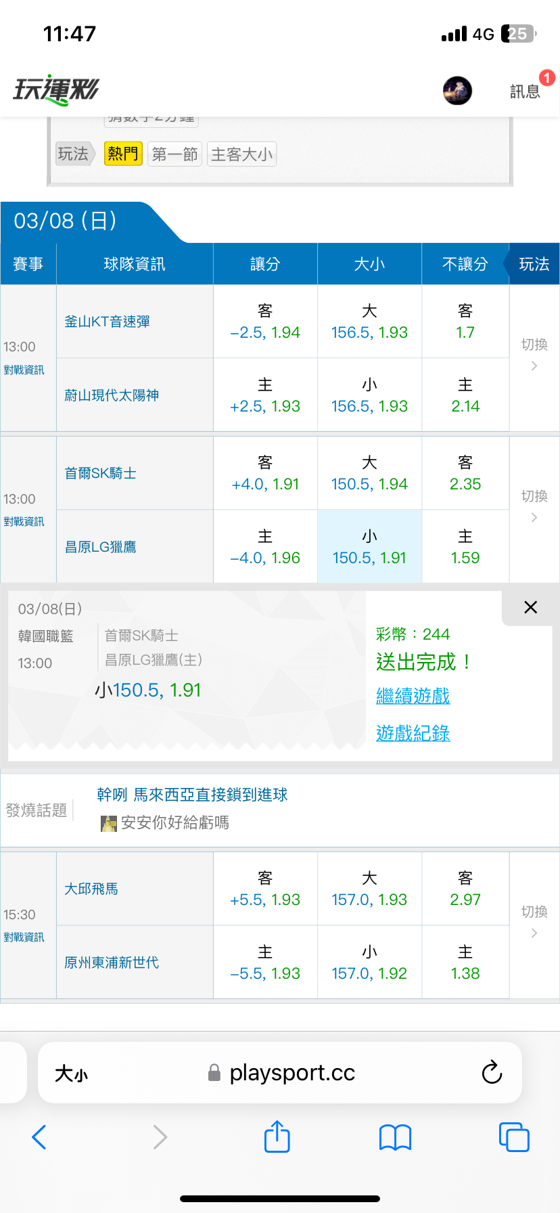Select 大 156.5, 1.93 for 釜山KT音速彈

[x=369, y=322]
